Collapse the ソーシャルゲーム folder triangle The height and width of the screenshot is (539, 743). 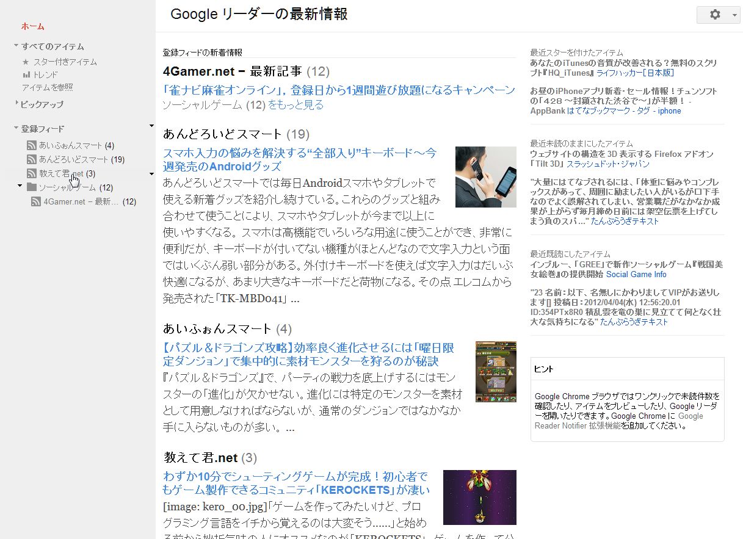20,186
